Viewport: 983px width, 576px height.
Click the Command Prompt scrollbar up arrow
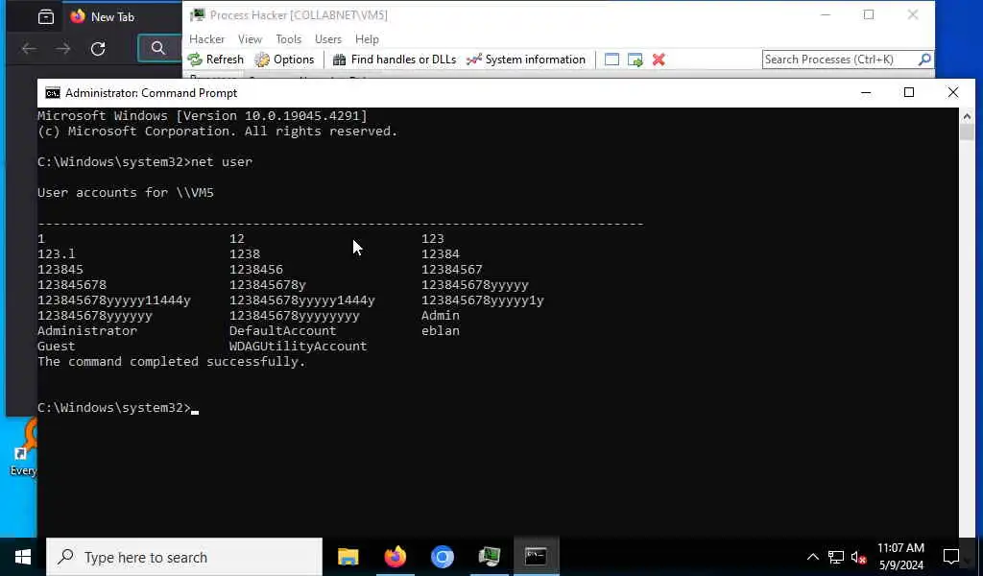(967, 116)
